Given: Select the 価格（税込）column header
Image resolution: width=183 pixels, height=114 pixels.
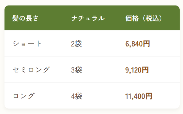Looking at the screenshot, I should [144, 18].
